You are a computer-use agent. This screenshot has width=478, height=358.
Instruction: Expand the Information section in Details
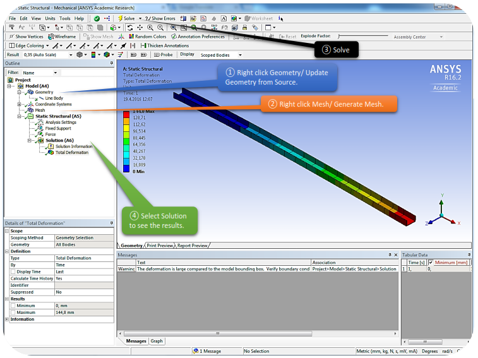pyautogui.click(x=7, y=319)
